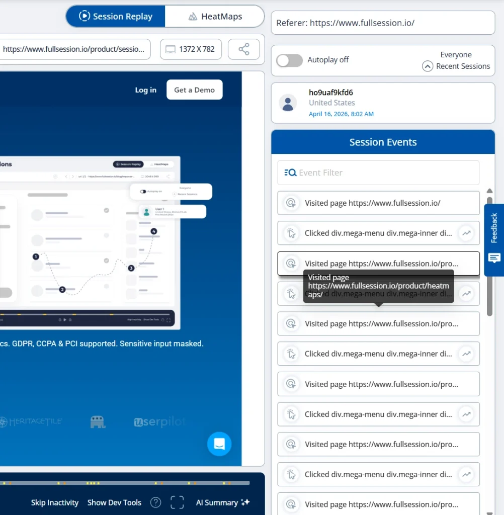Click the viewport size 1372 X 782 display
504x515 pixels.
[x=191, y=49]
